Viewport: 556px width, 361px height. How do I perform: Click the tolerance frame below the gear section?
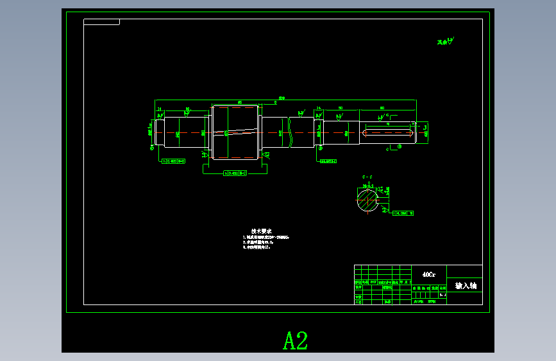click(235, 173)
